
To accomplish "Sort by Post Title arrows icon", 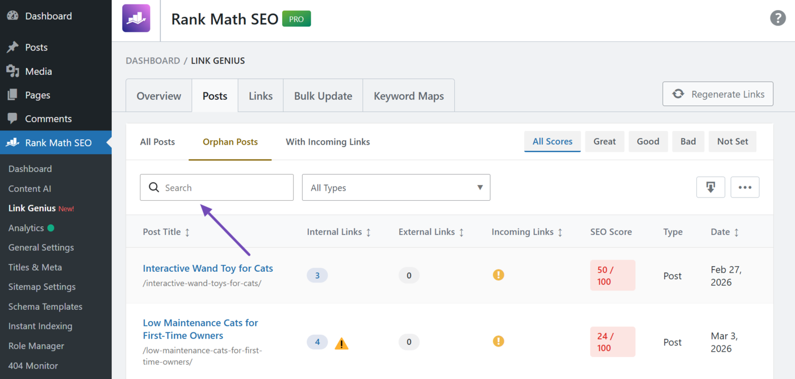I will pyautogui.click(x=187, y=232).
